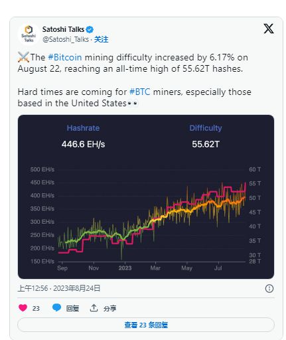Click the Hashrate heading in chart
Viewport: 286px width, 340px height.
coord(83,128)
